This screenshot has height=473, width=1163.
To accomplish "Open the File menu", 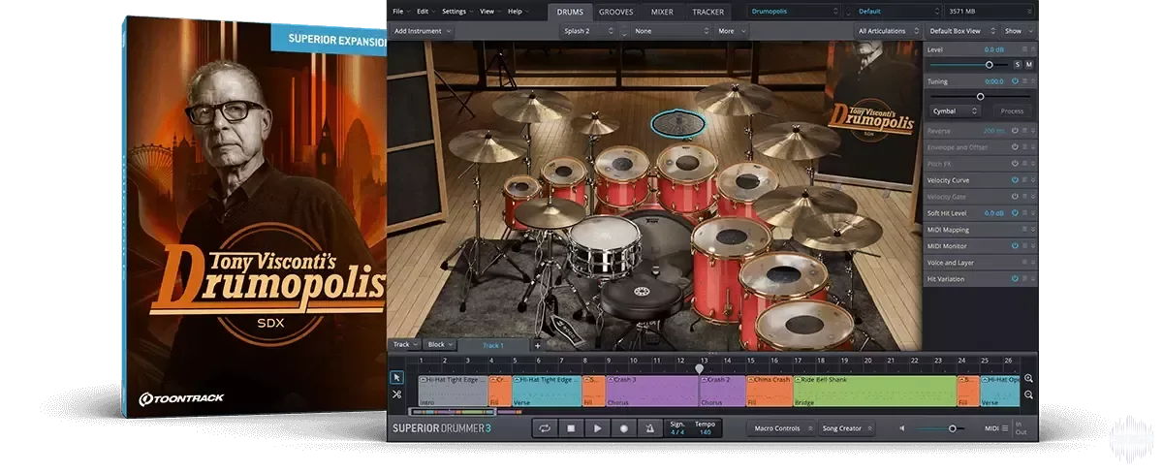I will 400,12.
